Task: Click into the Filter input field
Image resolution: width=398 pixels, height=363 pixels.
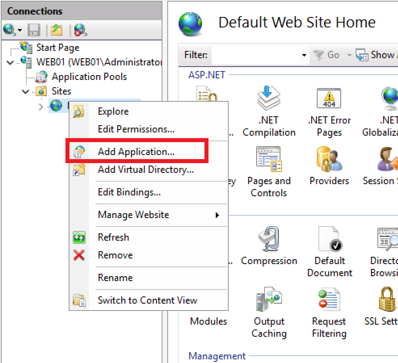Action: (x=256, y=55)
